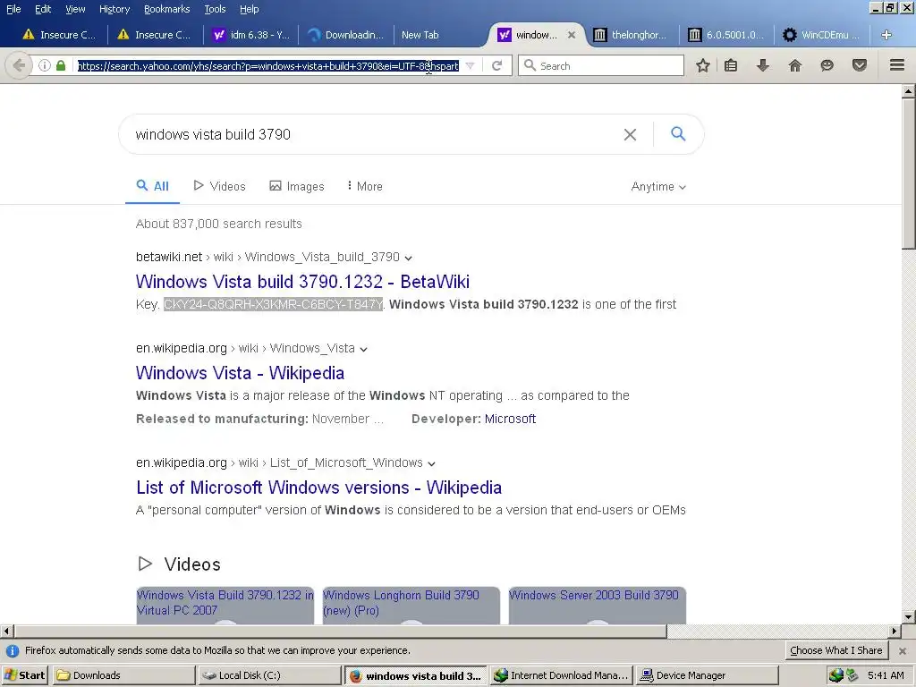Select the All results tab
This screenshot has width=916, height=687.
click(152, 186)
